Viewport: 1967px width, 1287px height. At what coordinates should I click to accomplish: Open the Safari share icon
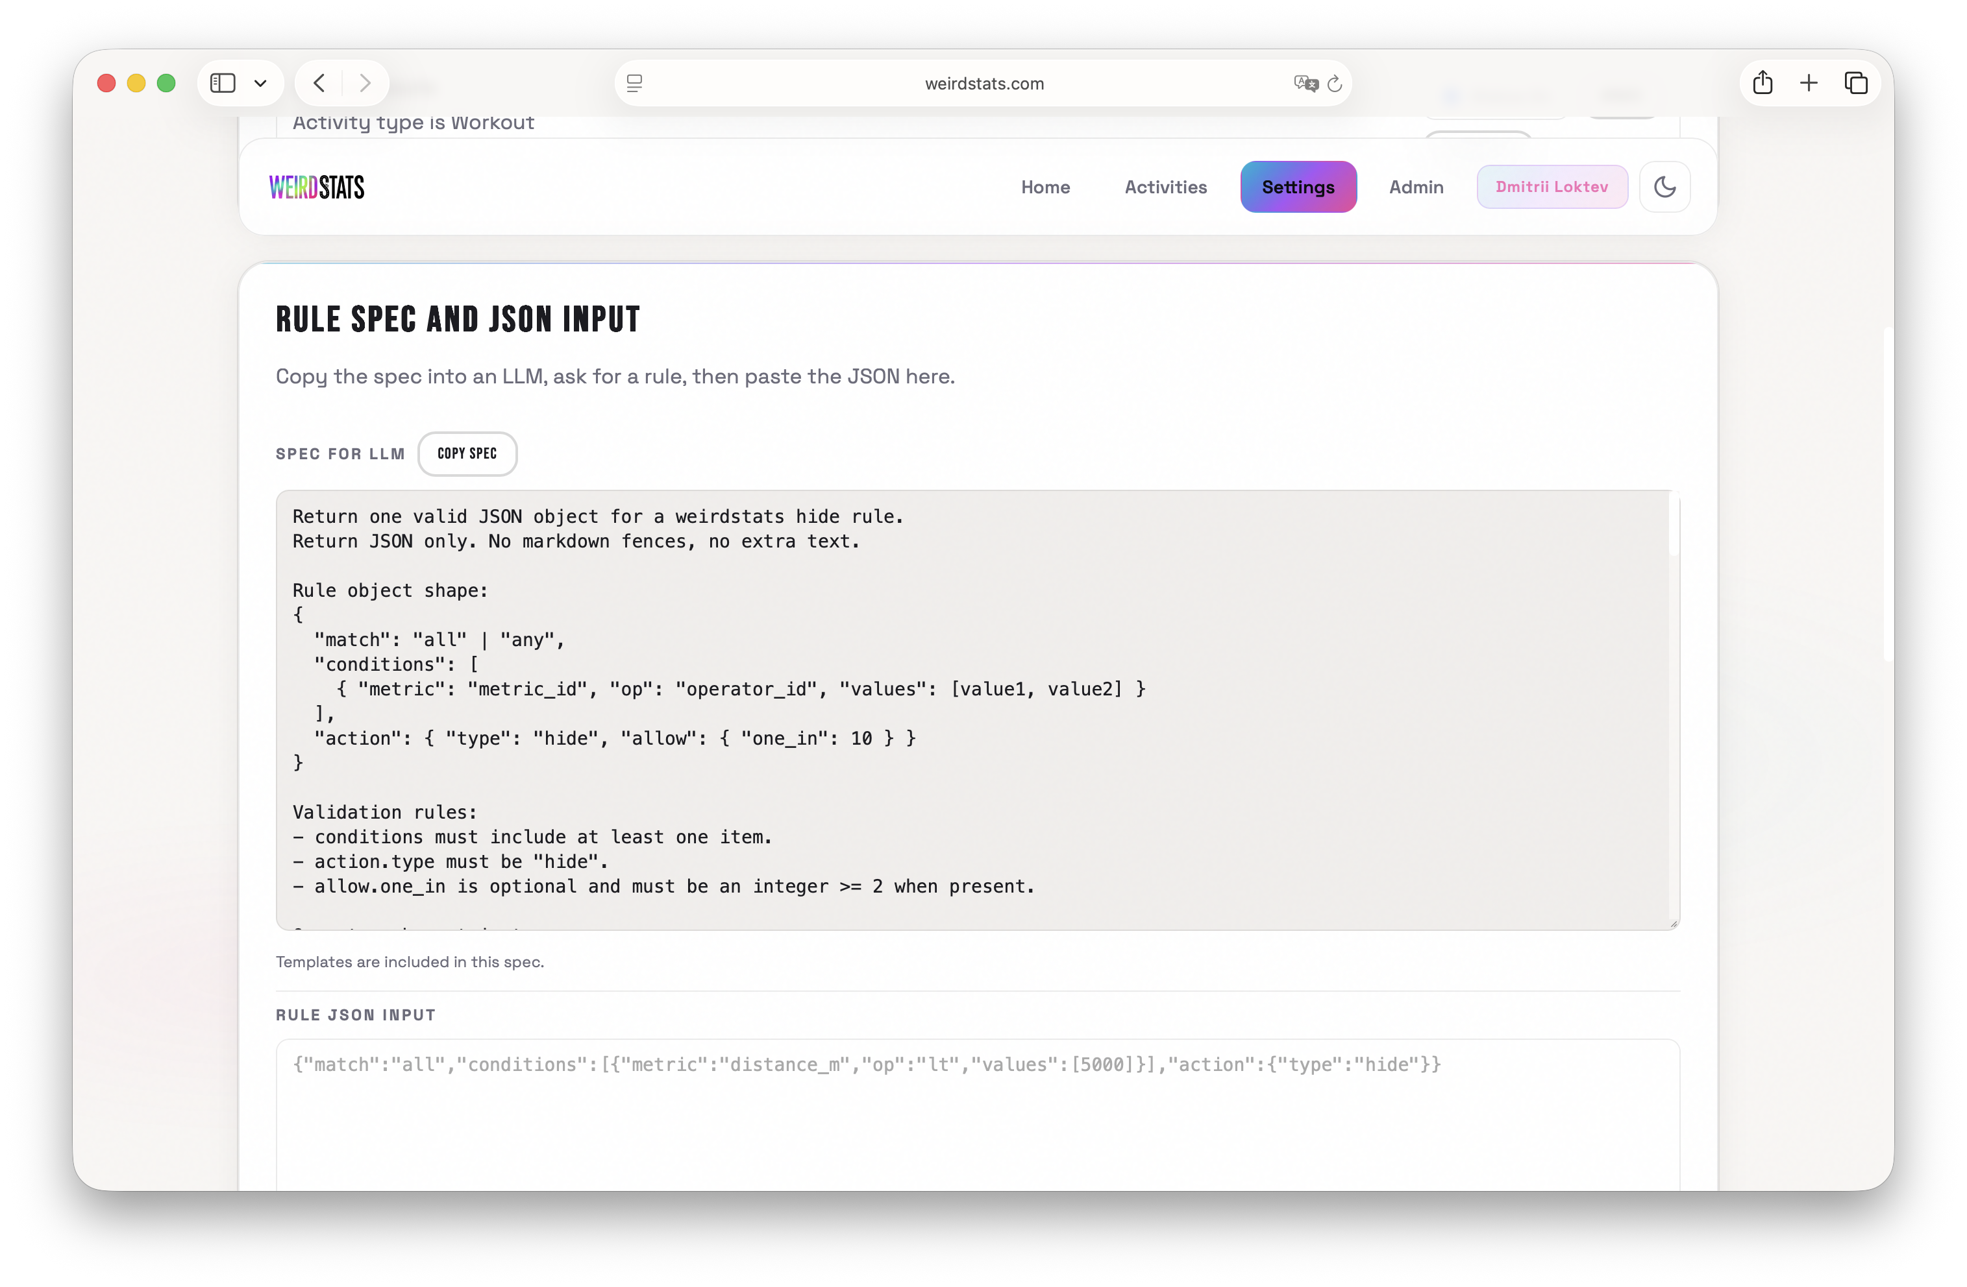click(x=1762, y=84)
